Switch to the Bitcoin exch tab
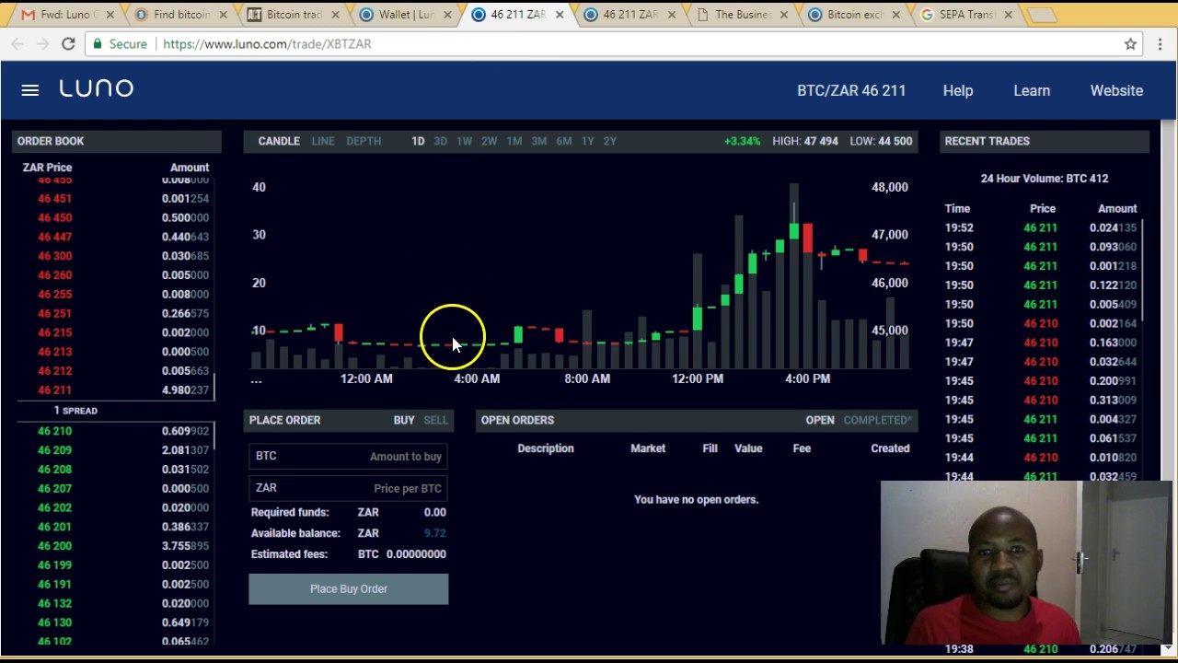This screenshot has width=1178, height=663. tap(851, 15)
